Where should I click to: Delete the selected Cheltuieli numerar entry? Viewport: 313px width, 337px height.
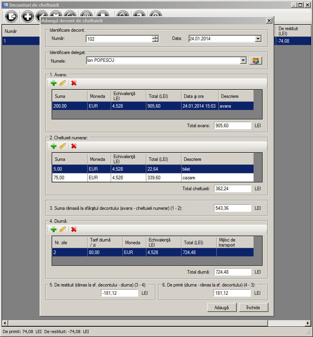tap(74, 146)
